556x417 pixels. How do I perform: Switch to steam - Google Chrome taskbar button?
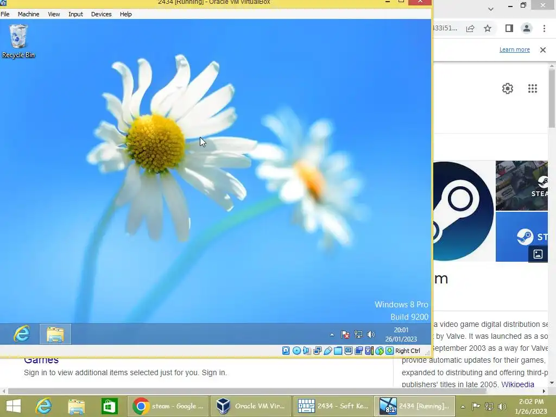coord(168,406)
